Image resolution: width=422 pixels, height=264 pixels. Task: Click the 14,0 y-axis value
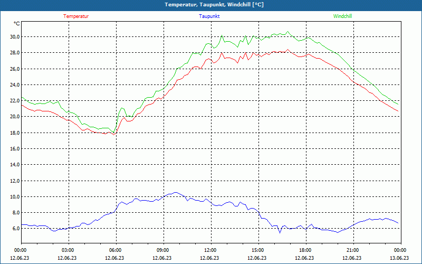click(15, 164)
